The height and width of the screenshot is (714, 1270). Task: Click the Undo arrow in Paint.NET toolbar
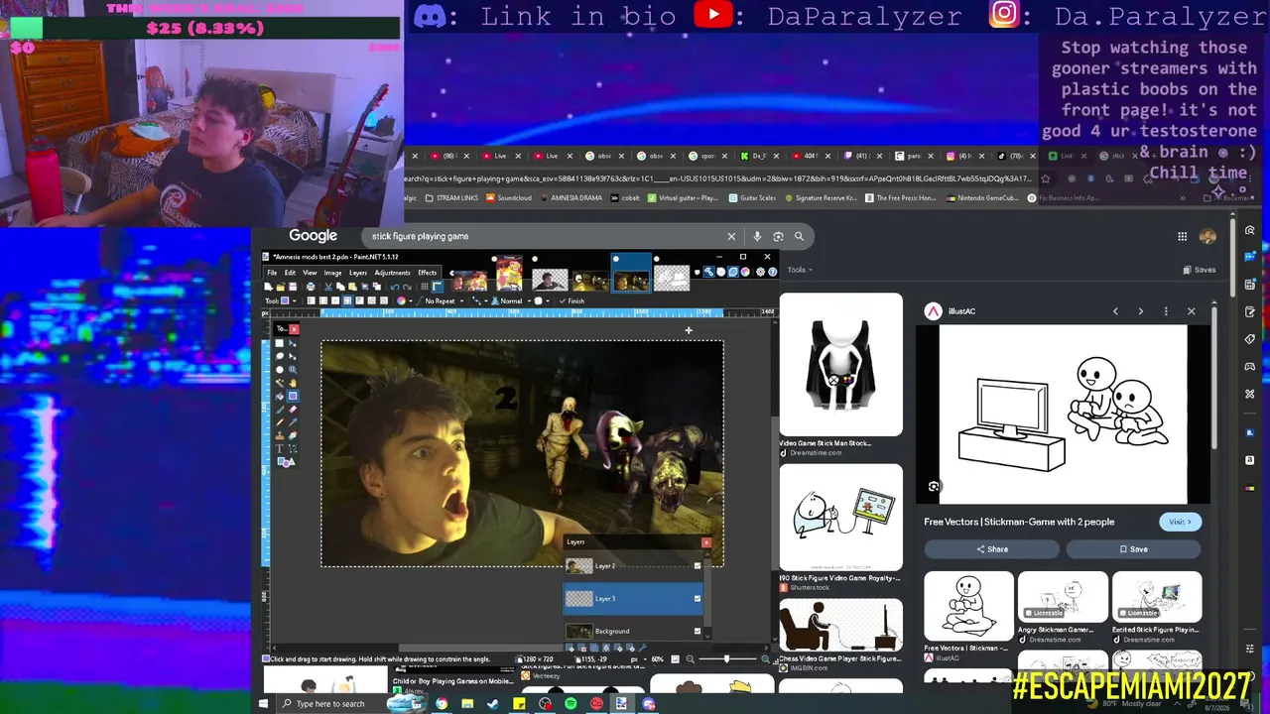[x=395, y=287]
